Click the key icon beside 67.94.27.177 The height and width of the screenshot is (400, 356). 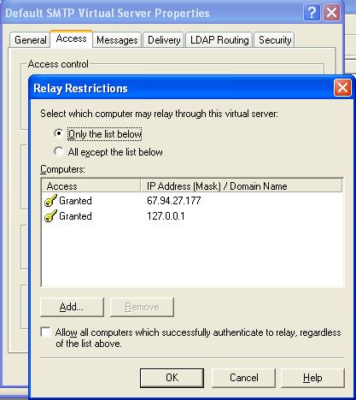coord(50,201)
